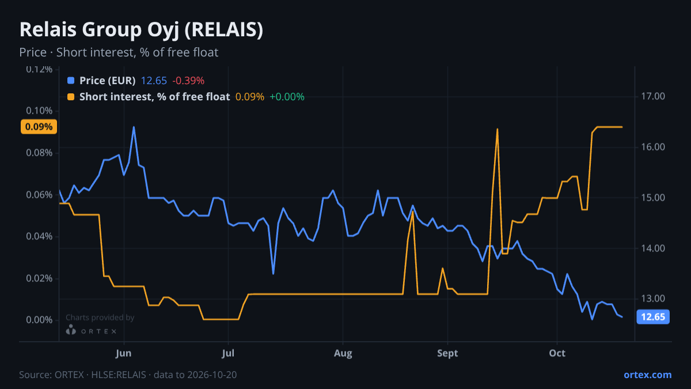
Task: Click the 14.00 right axis label
Action: point(653,248)
